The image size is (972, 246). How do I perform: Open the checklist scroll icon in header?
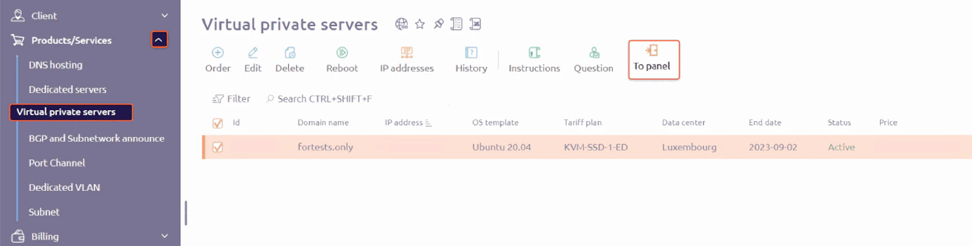tap(456, 24)
